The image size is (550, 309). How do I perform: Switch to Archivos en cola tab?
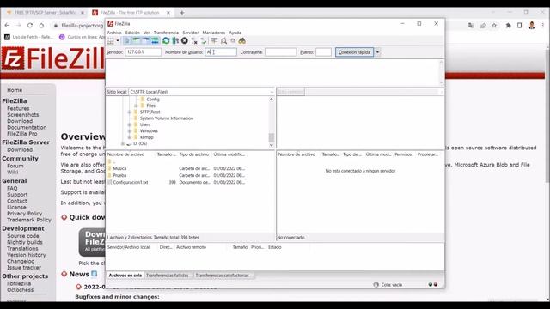125,276
